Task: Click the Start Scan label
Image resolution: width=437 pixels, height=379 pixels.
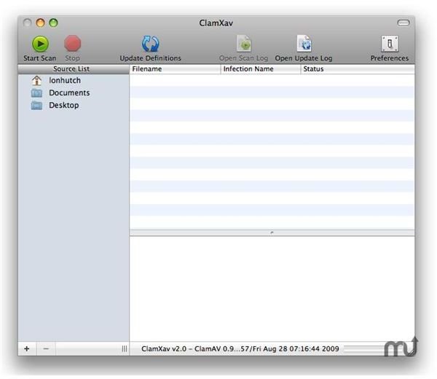Action: 40,58
